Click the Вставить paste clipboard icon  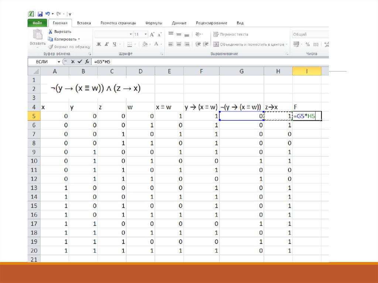tap(38, 34)
